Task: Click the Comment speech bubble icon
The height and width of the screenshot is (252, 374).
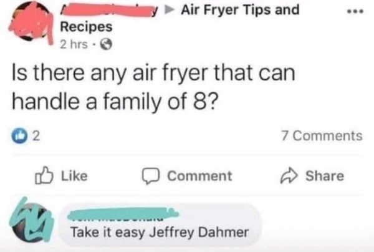Action: 151,176
